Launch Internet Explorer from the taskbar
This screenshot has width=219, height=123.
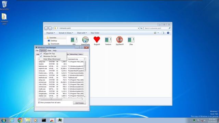click(x=12, y=120)
